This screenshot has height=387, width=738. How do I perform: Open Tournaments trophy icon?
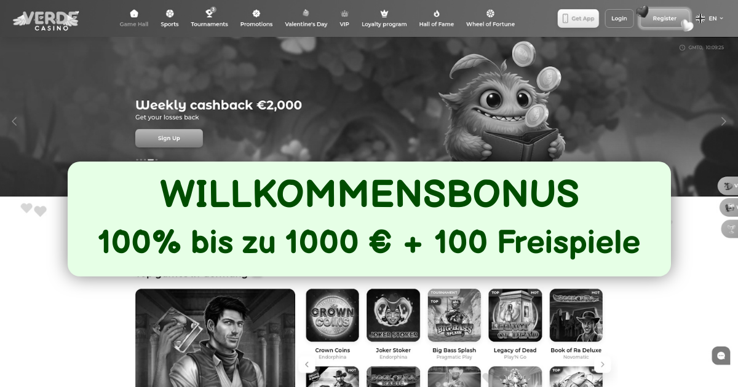210,12
